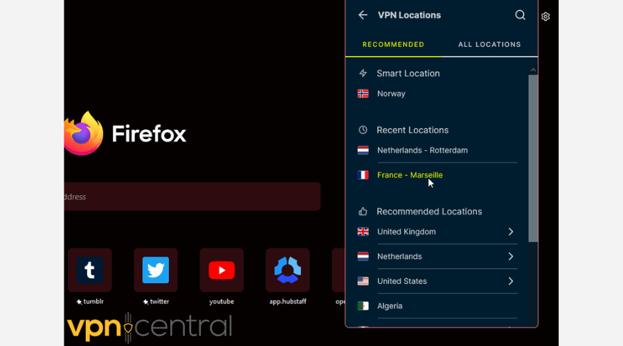The height and width of the screenshot is (346, 623).
Task: Click the Firefox logo
Action: 84,134
